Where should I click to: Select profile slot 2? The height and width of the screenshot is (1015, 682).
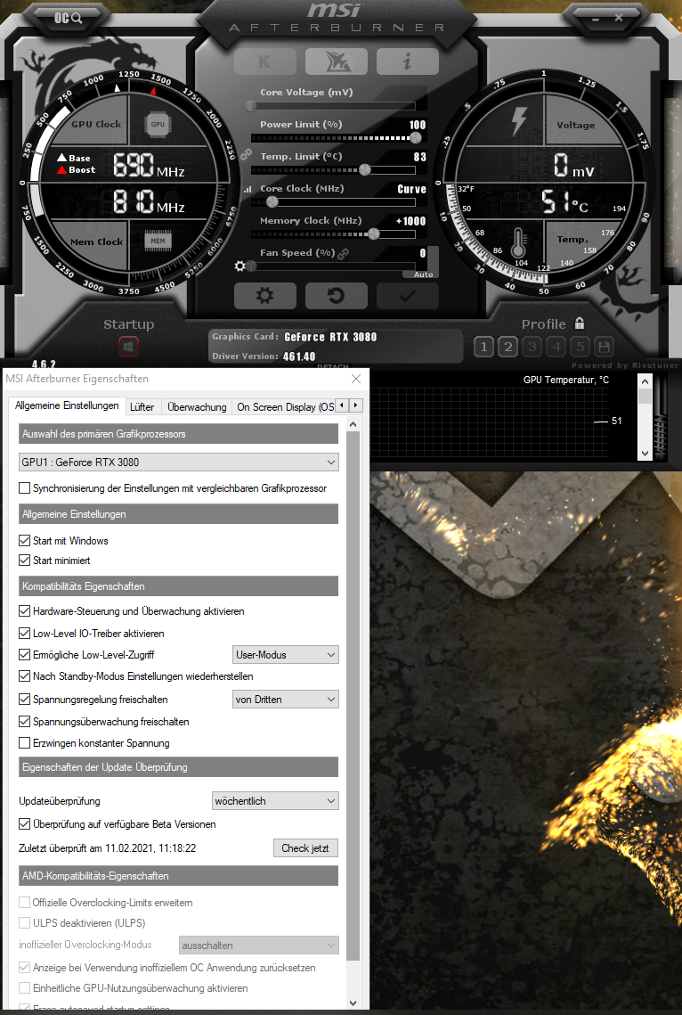pos(508,347)
